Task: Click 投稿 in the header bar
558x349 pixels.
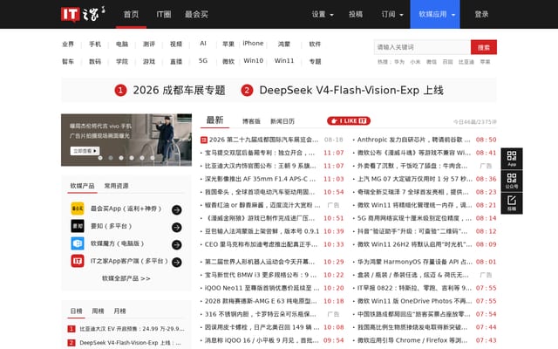Action: coord(356,14)
